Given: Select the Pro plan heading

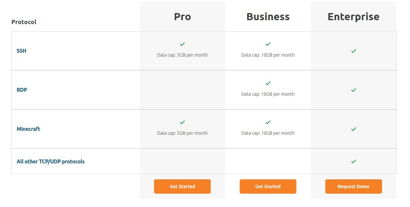Looking at the screenshot, I should pos(182,17).
